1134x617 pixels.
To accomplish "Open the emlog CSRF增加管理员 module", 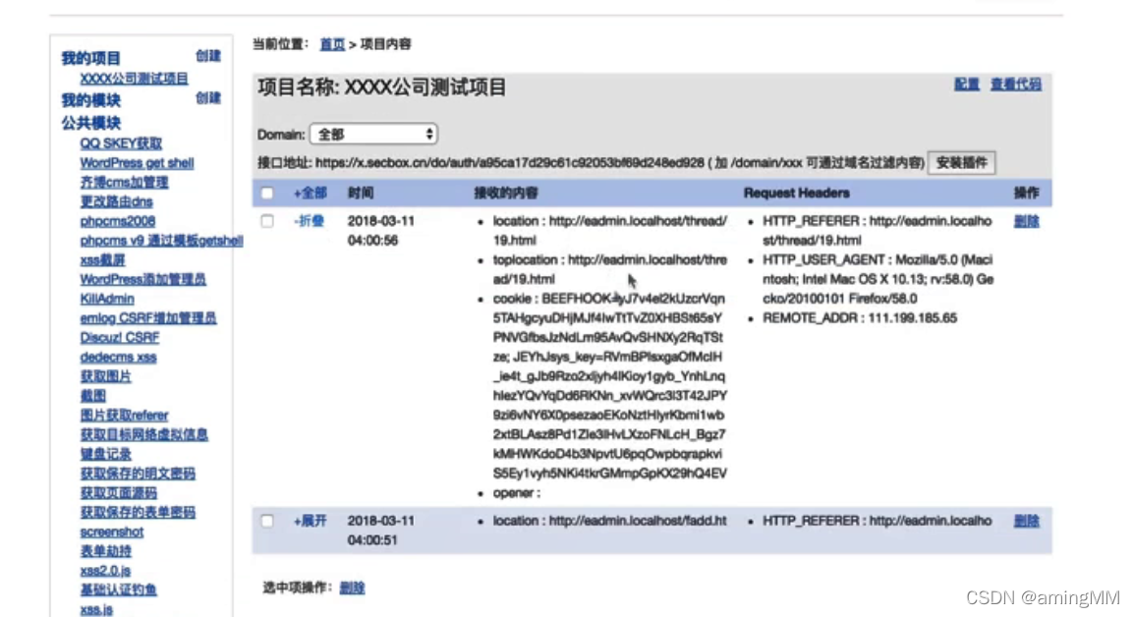I will point(147,318).
